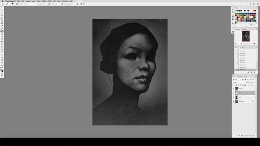260x146 pixels.
Task: Switch to the Channels tab
Action: [x=240, y=77]
